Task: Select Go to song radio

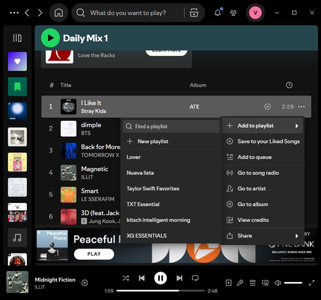Action: coord(263,173)
